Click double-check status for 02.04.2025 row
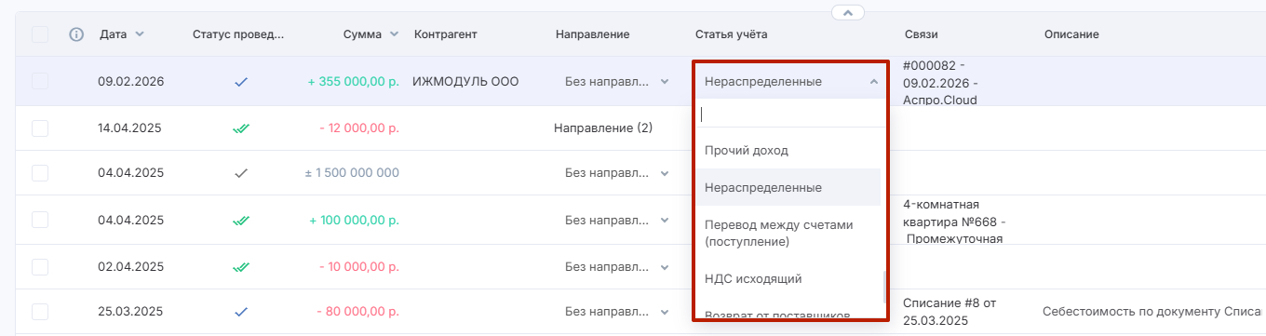 click(x=241, y=266)
